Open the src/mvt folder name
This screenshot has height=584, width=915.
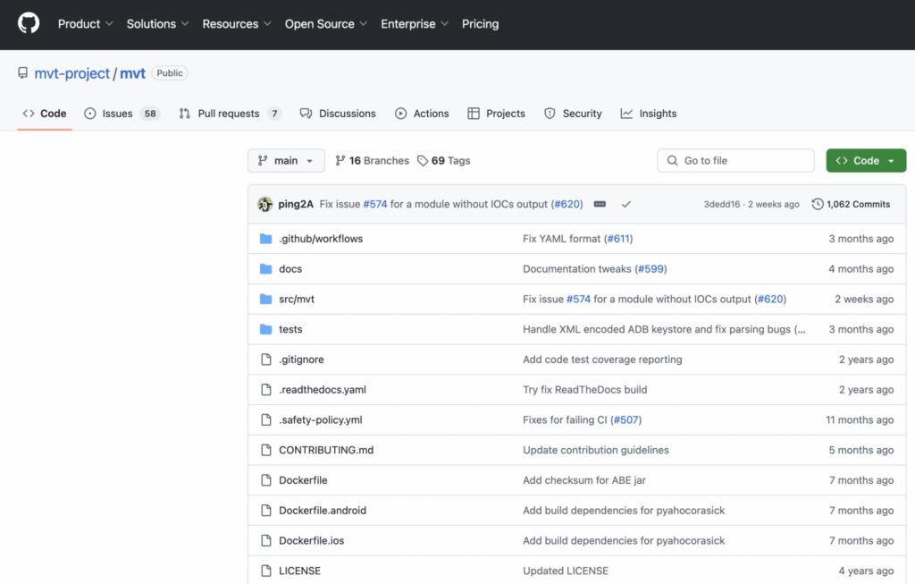(x=297, y=299)
